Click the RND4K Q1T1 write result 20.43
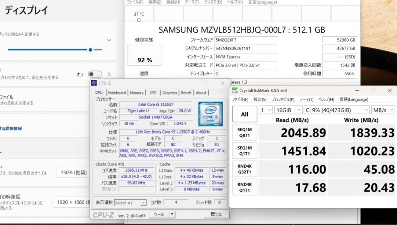The width and height of the screenshot is (397, 225). click(x=362, y=188)
